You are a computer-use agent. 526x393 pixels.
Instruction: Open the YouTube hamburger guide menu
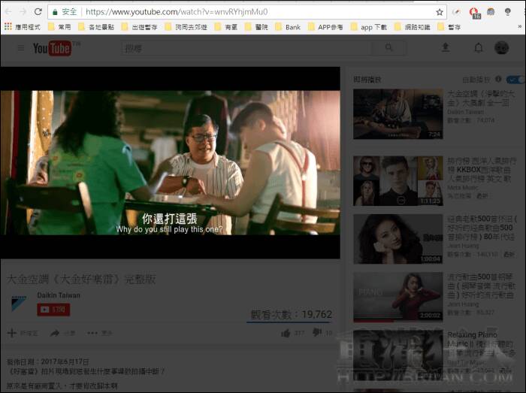pos(21,48)
